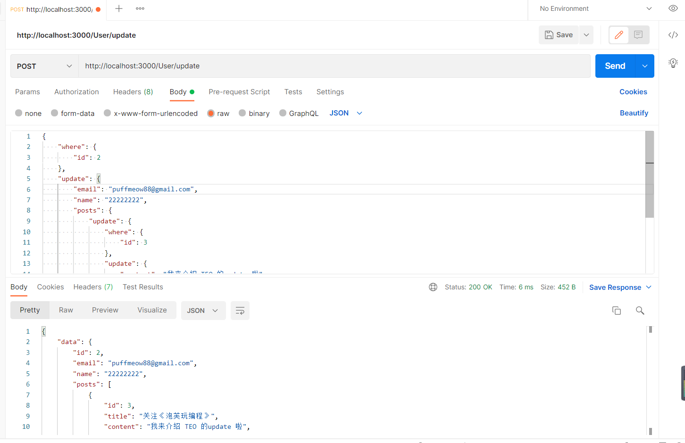The image size is (685, 443).
Task: Open the response Headers (7) tab
Action: tap(93, 287)
